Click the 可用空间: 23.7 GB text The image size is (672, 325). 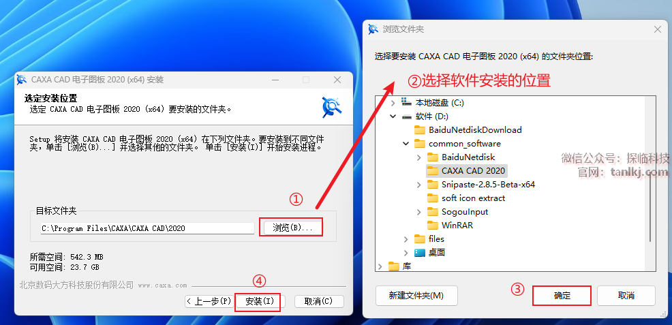[x=64, y=267]
